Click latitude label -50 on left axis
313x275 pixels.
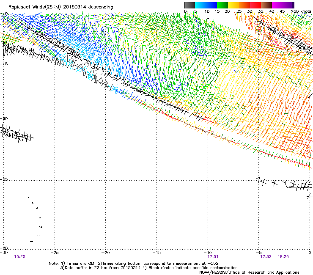[4, 118]
